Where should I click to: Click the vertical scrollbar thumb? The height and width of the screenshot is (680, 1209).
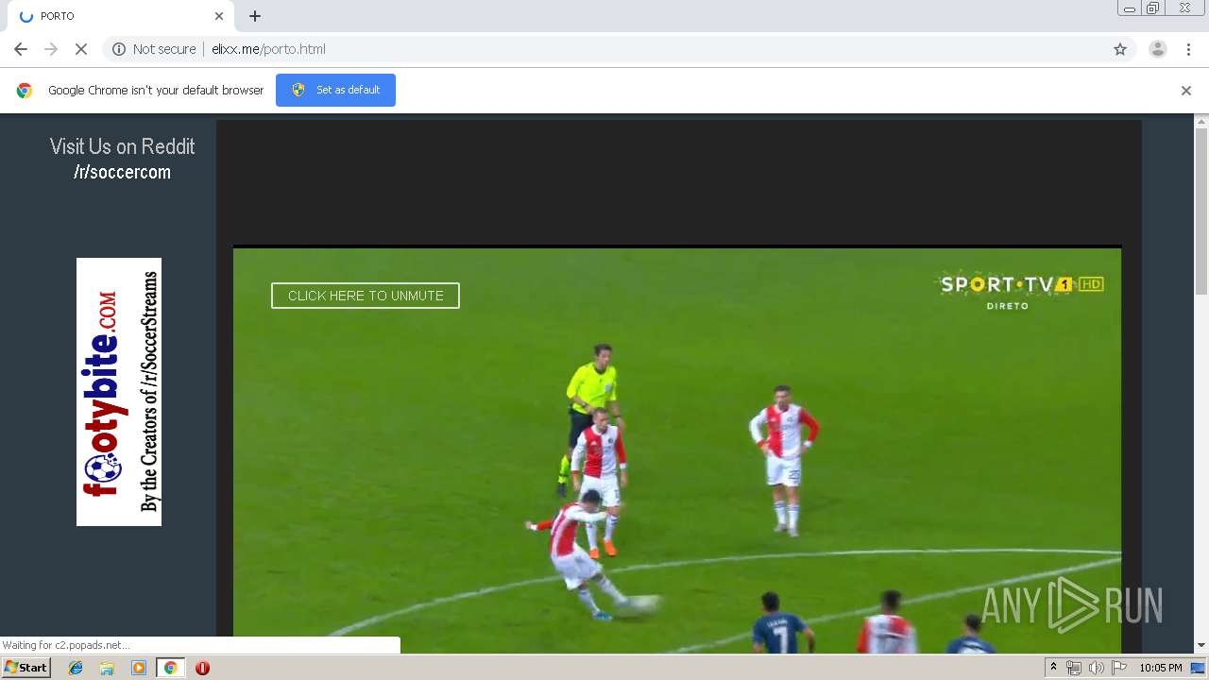coord(1201,212)
